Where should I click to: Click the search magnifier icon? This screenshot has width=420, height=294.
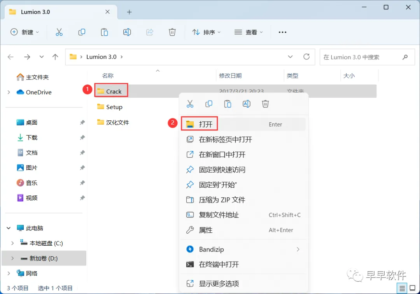[x=405, y=57]
